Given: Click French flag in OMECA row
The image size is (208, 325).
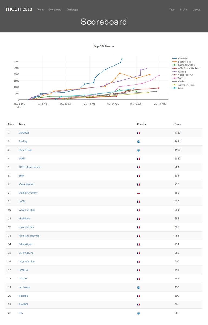Looking at the screenshot, I should tap(138, 270).
